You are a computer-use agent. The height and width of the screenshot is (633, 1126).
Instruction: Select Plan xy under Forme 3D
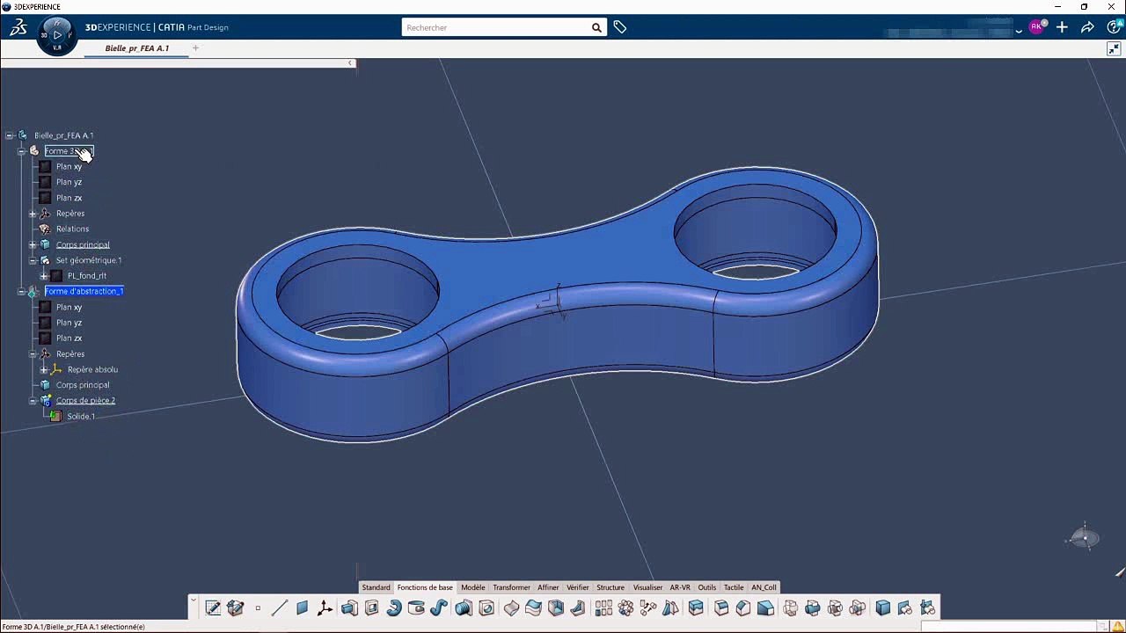[x=69, y=166]
